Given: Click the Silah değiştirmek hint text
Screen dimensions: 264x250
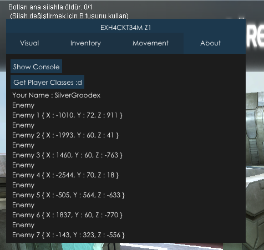Looking at the screenshot, I should (x=69, y=16).
